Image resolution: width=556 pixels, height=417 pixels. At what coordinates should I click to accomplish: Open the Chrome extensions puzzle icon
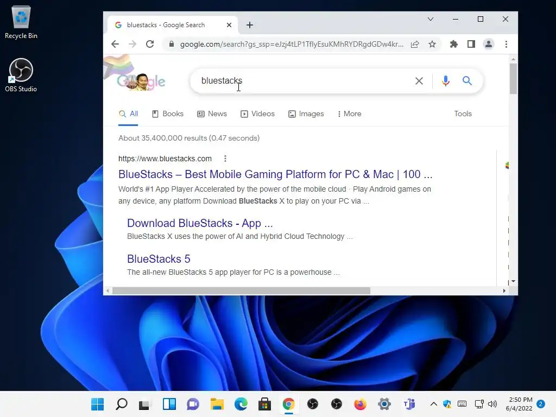point(453,44)
